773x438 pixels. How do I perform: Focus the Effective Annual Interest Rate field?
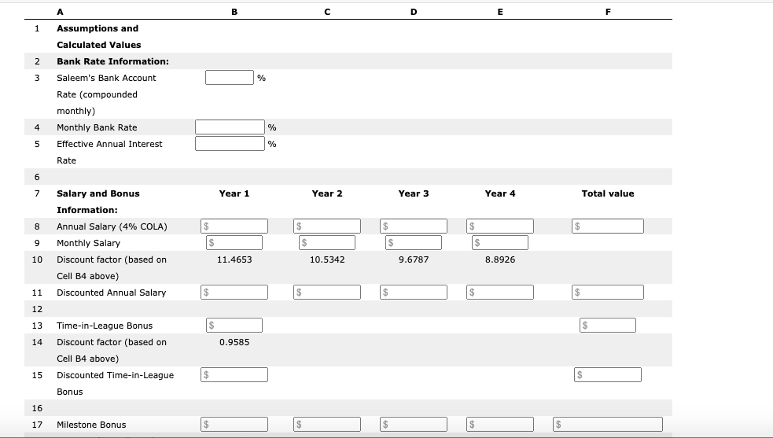(230, 144)
